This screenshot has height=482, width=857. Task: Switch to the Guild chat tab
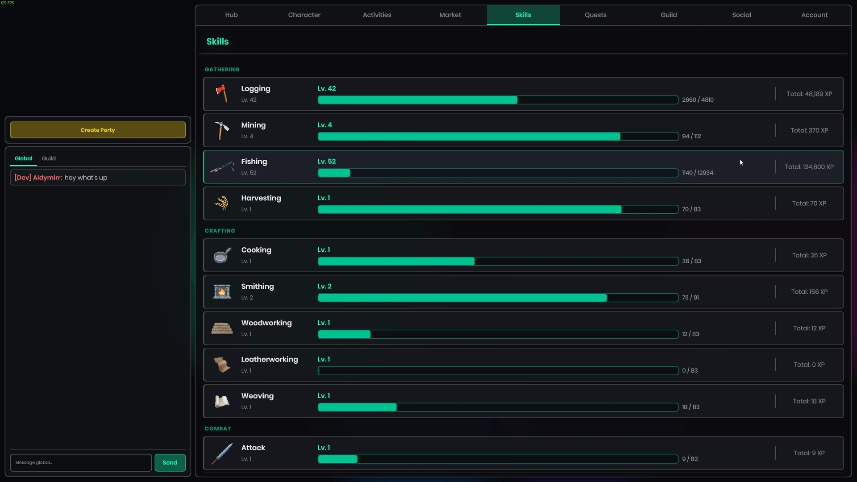click(49, 158)
